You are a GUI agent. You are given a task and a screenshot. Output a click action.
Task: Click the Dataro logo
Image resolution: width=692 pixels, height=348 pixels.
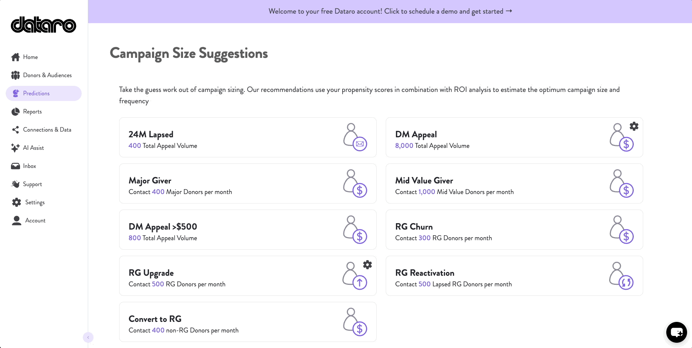(x=43, y=25)
